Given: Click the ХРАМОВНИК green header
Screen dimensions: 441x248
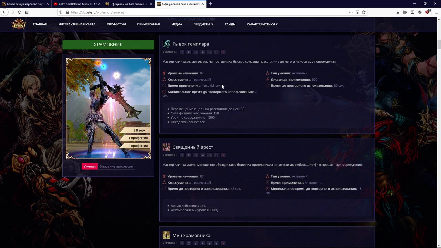Looking at the screenshot, I should coord(108,45).
